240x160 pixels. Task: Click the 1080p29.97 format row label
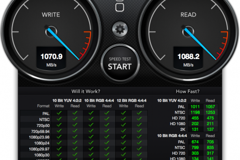[39, 149]
